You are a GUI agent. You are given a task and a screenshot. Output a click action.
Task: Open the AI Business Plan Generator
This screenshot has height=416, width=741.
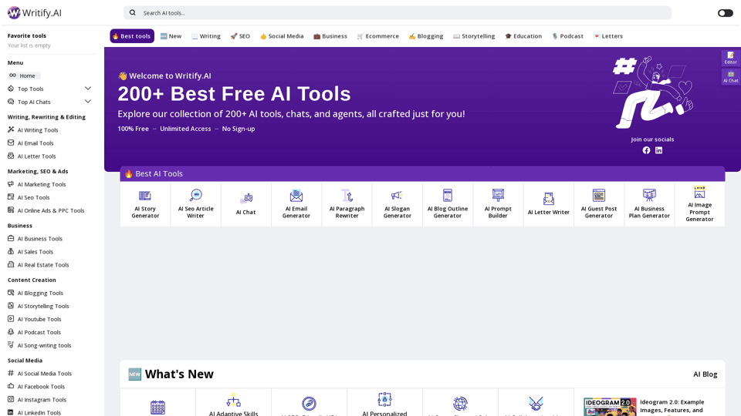649,204
